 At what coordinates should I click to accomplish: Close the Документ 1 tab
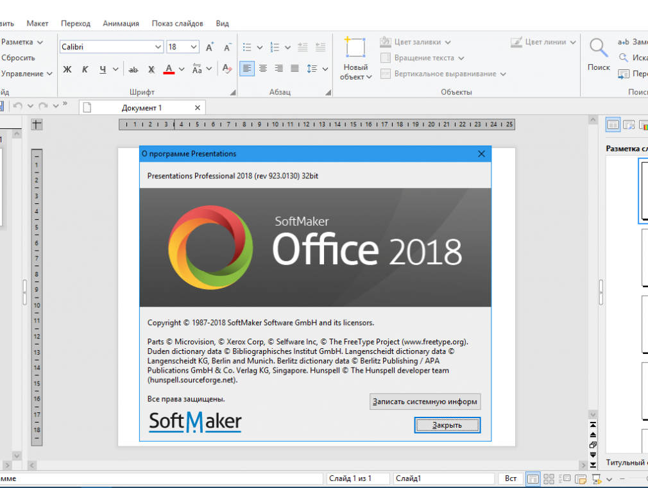tap(198, 108)
